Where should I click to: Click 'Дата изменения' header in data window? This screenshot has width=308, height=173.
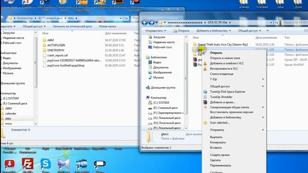[115, 33]
